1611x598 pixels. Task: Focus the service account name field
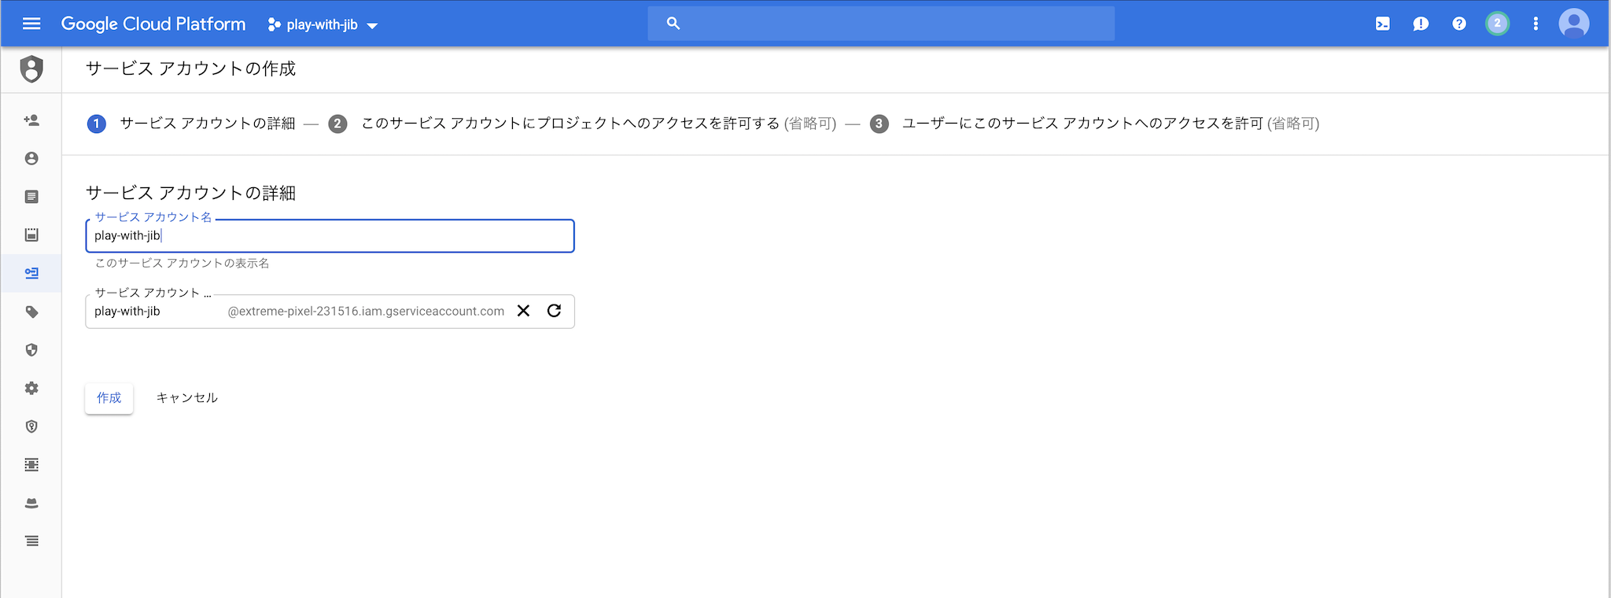[330, 236]
